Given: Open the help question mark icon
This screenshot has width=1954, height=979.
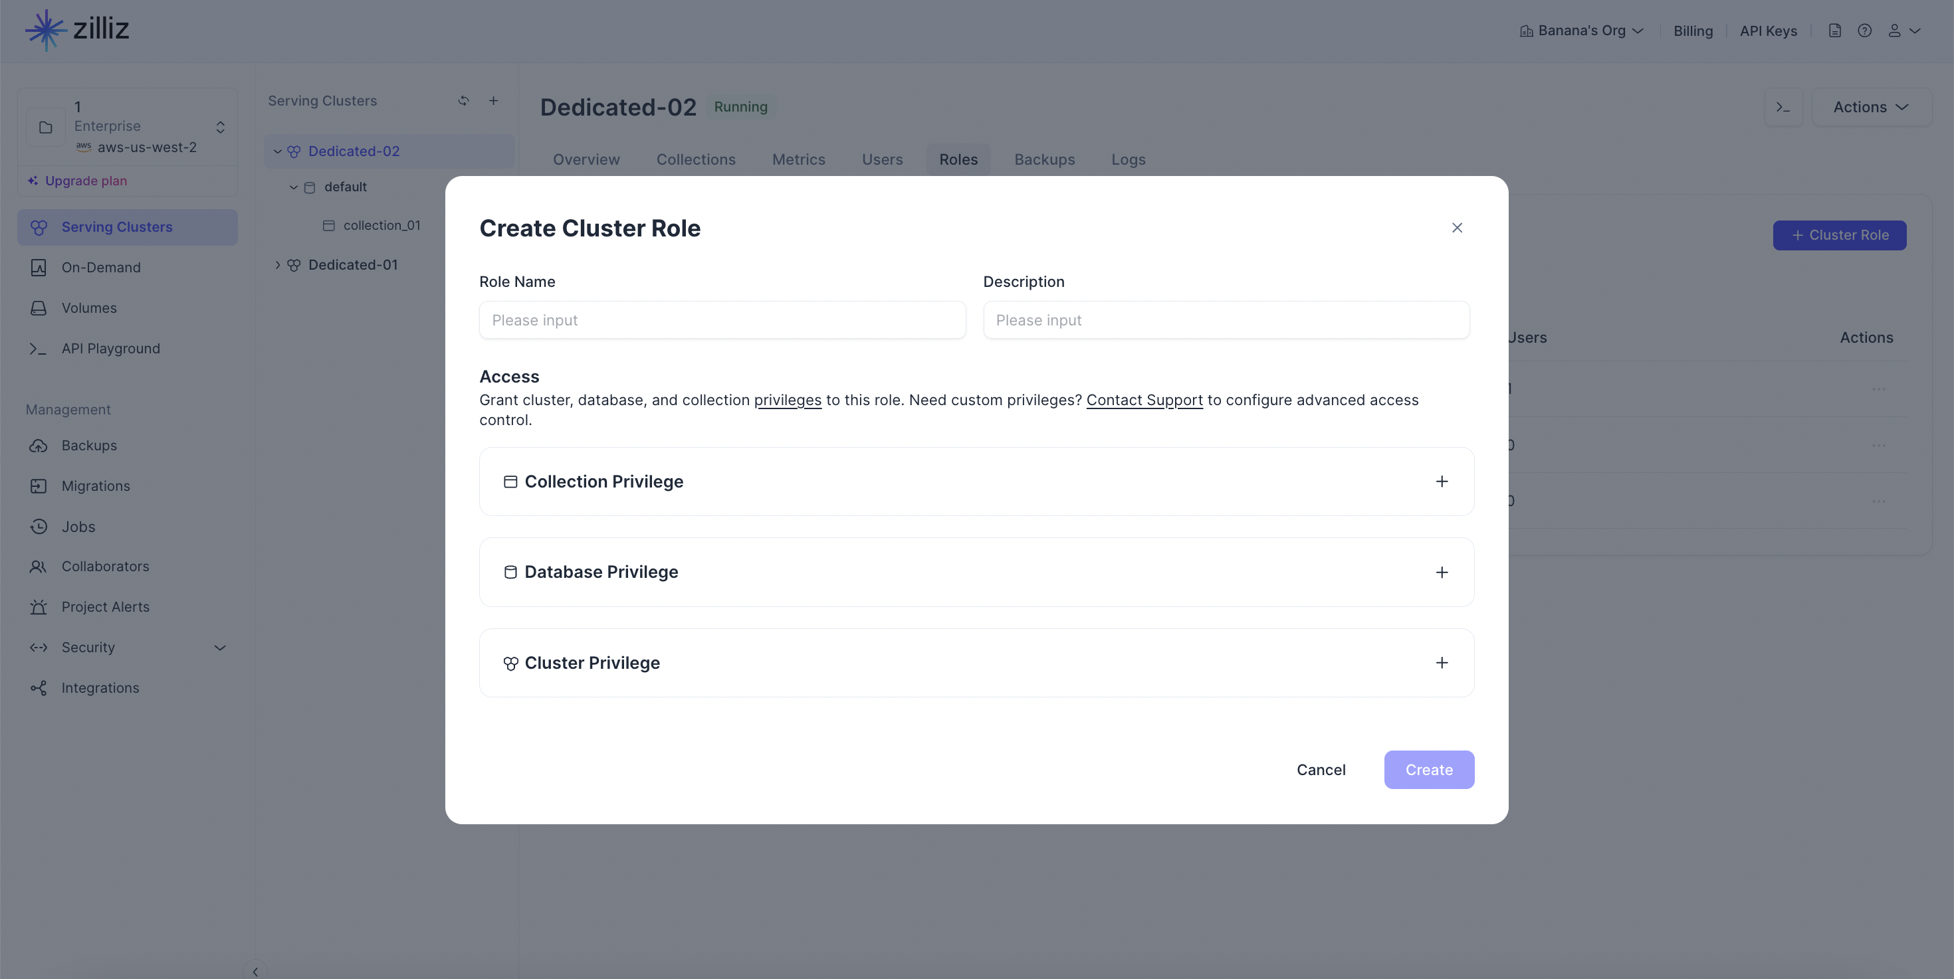Looking at the screenshot, I should pyautogui.click(x=1864, y=31).
